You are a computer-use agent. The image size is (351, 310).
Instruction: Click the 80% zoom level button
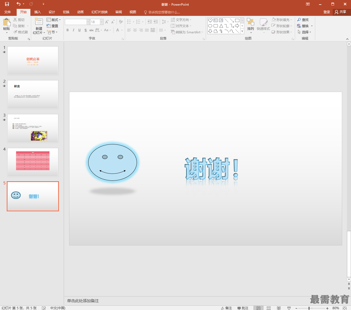[x=336, y=308]
